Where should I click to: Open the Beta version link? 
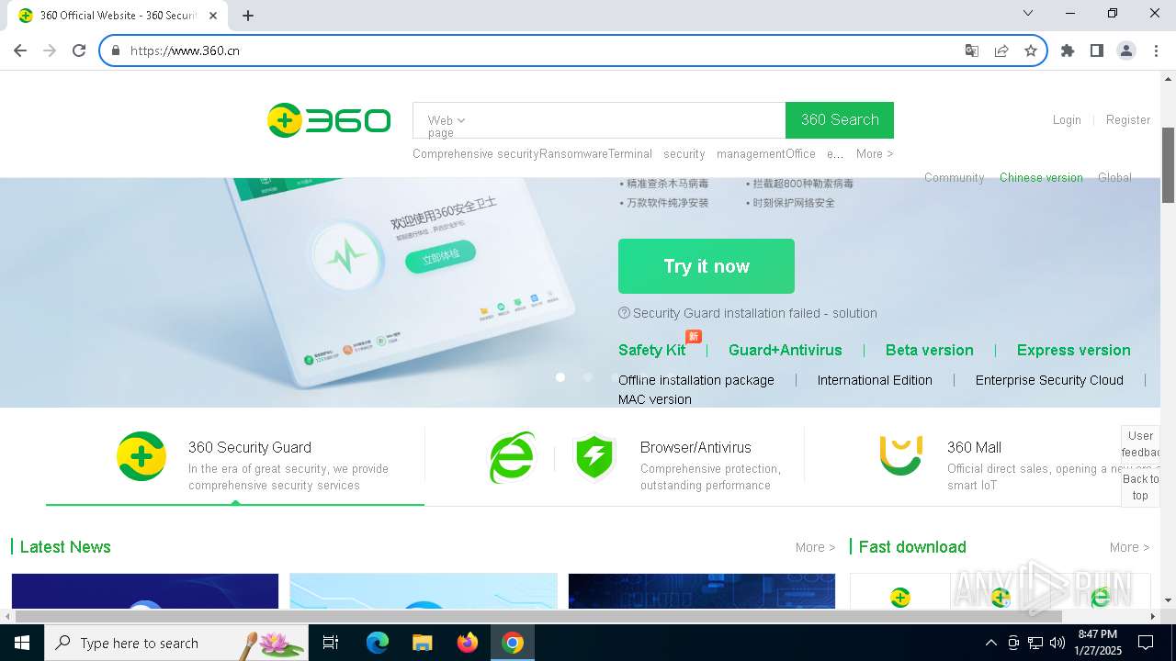[x=930, y=350]
